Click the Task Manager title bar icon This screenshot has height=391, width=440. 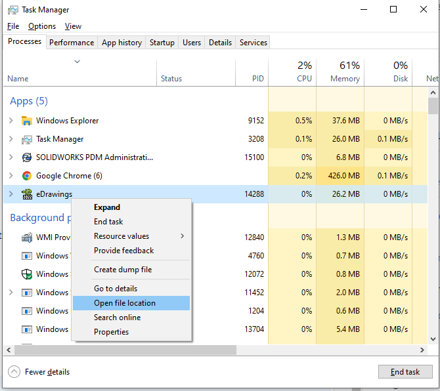click(13, 10)
